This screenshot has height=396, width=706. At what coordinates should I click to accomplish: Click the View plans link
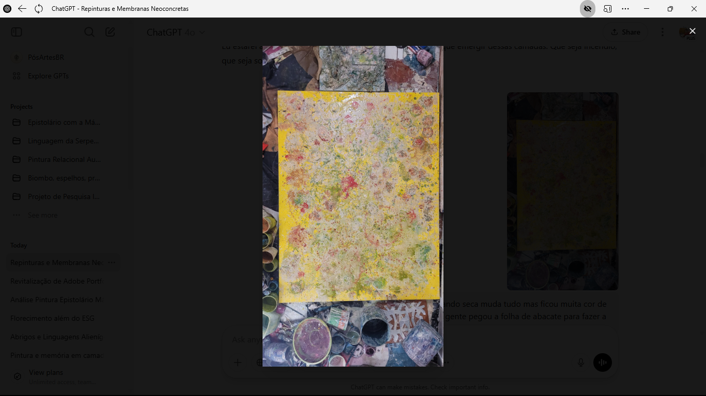point(46,372)
